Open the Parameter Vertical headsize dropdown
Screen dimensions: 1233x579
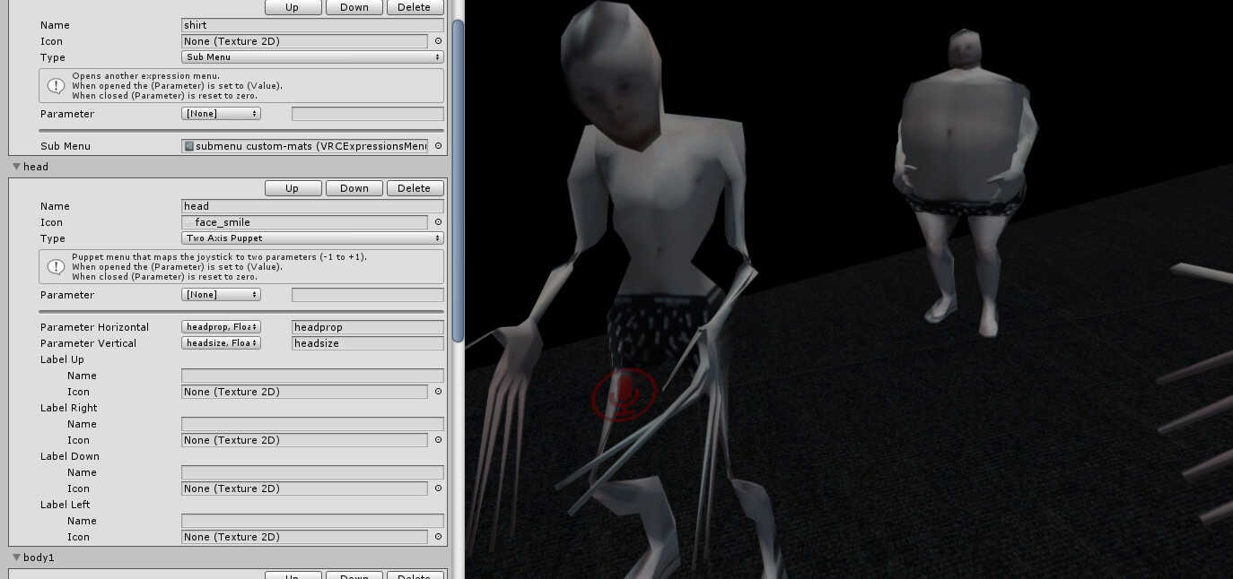coord(221,343)
